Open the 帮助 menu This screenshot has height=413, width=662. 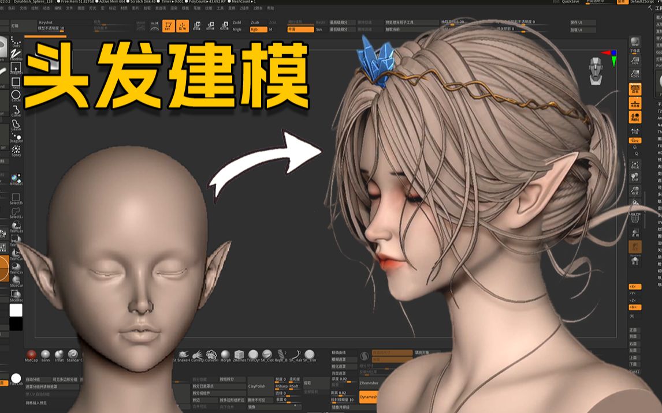coord(270,8)
